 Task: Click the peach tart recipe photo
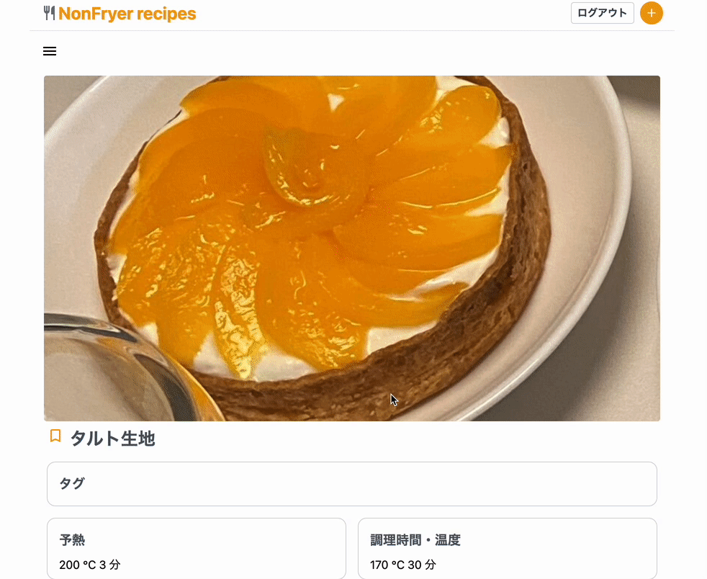pos(351,248)
